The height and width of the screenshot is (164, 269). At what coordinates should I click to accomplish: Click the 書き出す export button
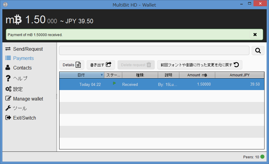(x=101, y=65)
